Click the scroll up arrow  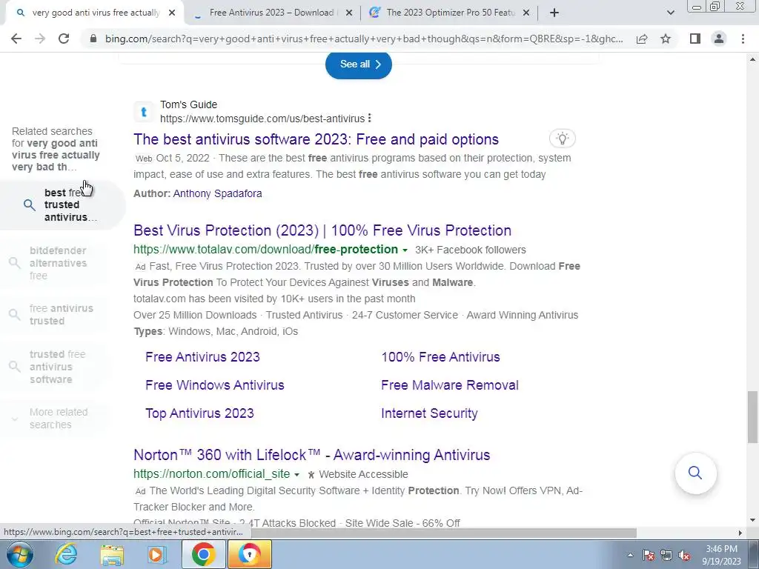click(x=752, y=59)
